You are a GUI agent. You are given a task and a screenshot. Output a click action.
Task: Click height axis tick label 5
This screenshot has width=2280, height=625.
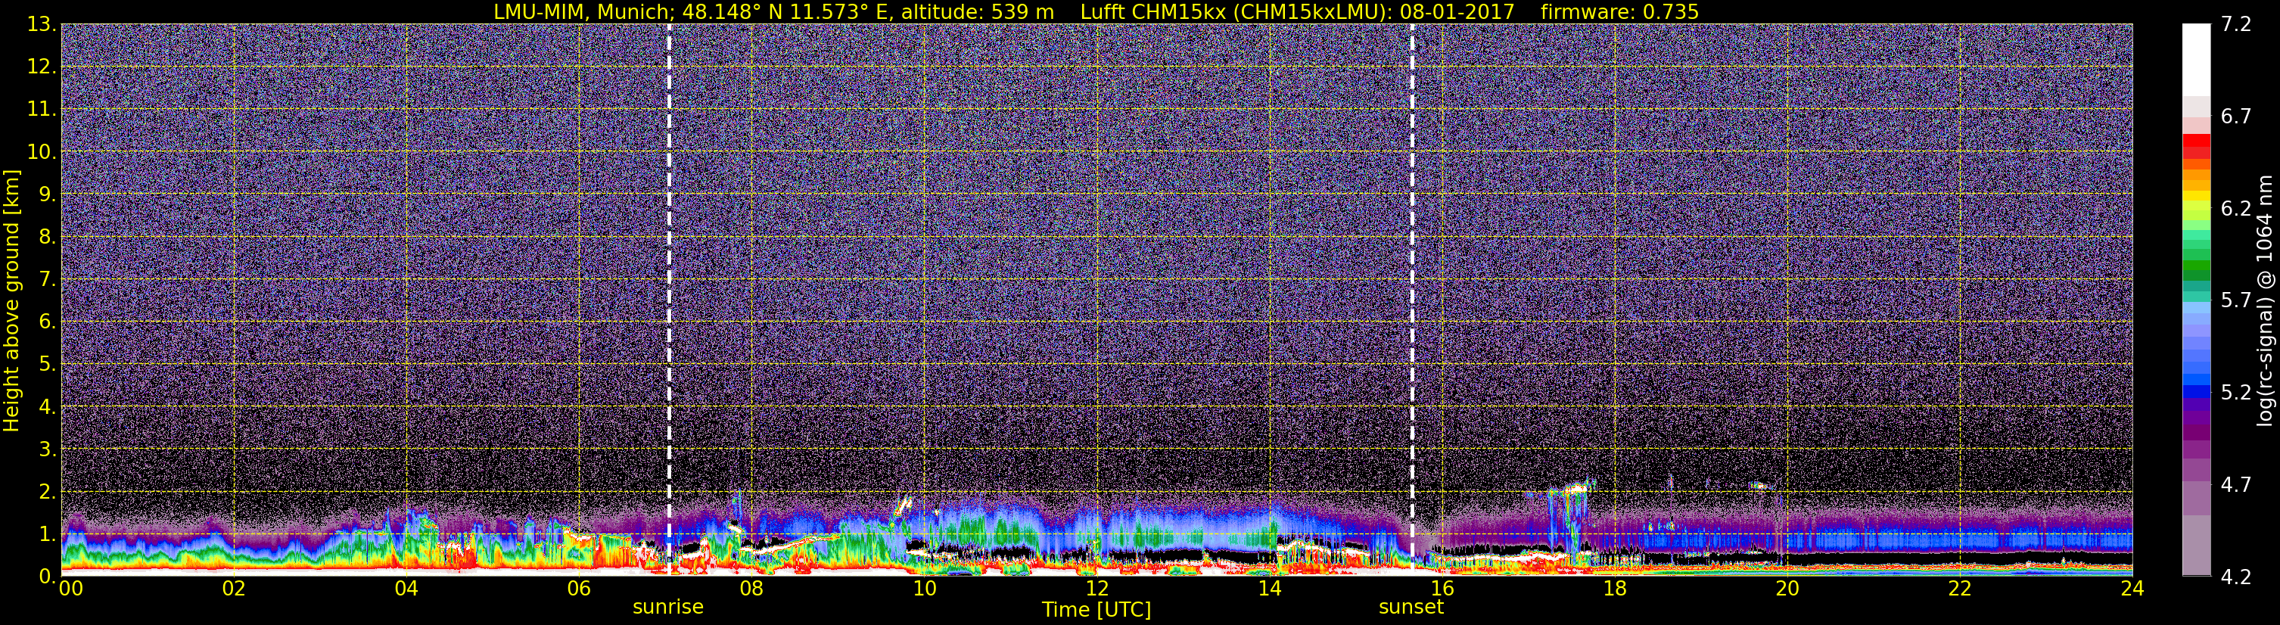pos(47,365)
